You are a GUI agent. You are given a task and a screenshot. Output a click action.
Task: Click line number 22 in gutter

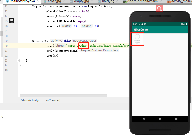click(6, 6)
